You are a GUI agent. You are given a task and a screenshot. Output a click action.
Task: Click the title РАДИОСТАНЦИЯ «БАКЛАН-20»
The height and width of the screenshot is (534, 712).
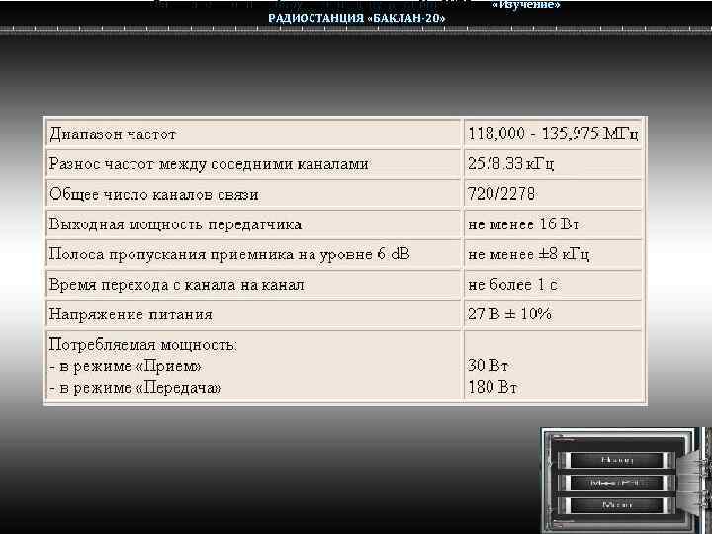pyautogui.click(x=356, y=18)
